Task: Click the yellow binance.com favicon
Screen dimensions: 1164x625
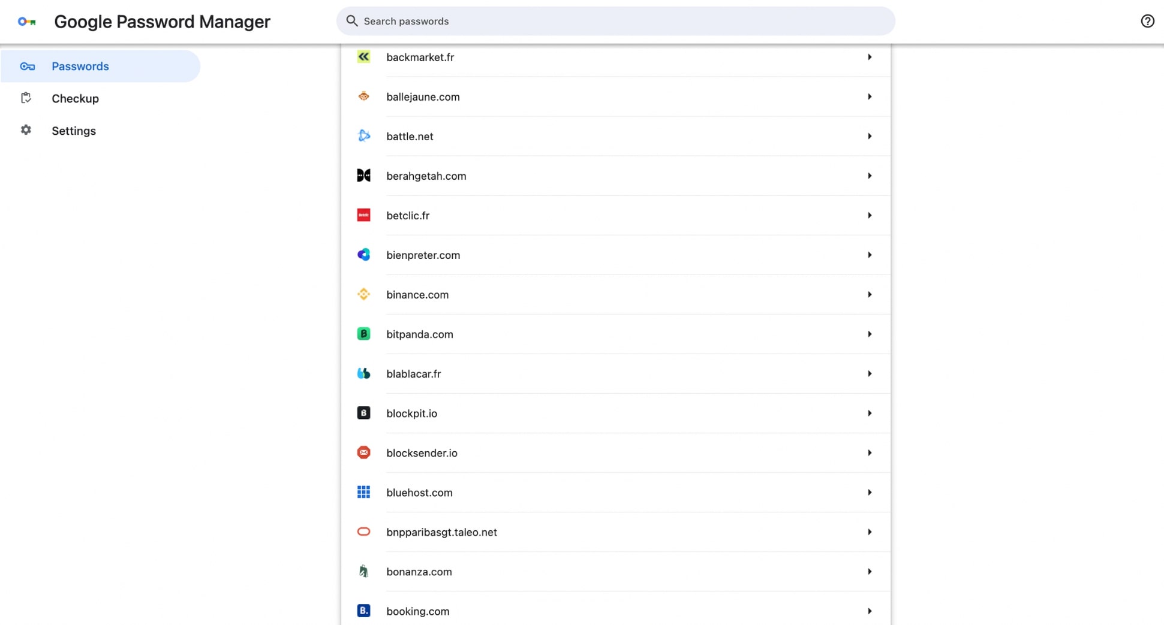Action: tap(363, 294)
